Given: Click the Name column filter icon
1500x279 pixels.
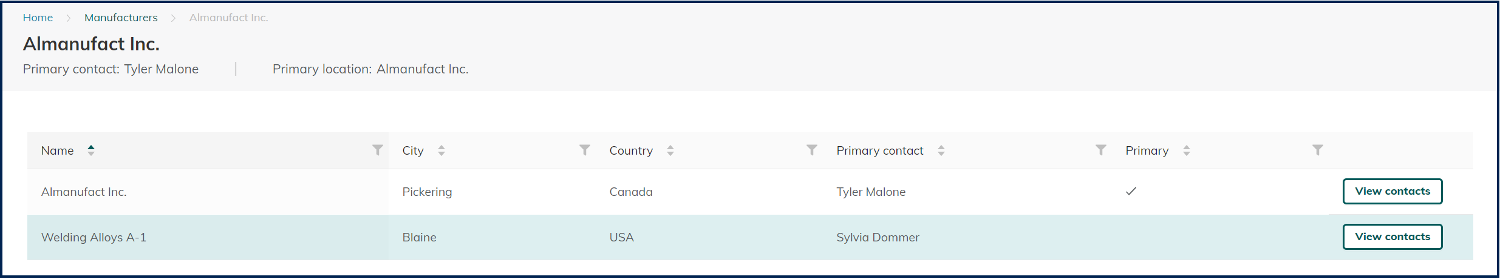Looking at the screenshot, I should point(377,150).
